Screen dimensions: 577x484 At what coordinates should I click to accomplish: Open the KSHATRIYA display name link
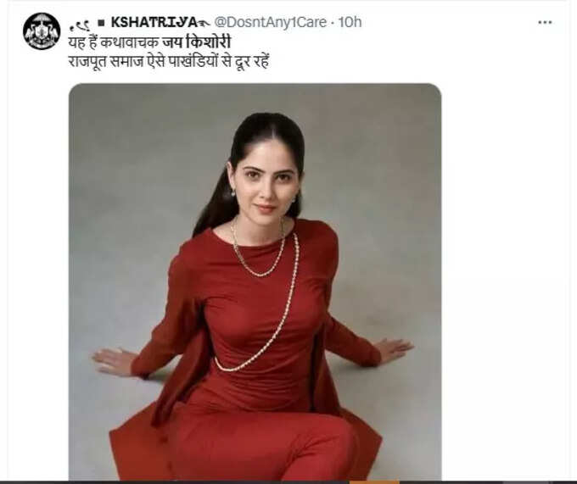(x=154, y=22)
